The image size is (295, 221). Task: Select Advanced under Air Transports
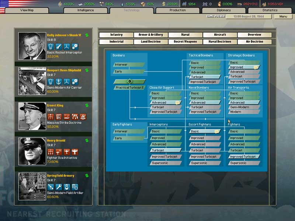244,102
